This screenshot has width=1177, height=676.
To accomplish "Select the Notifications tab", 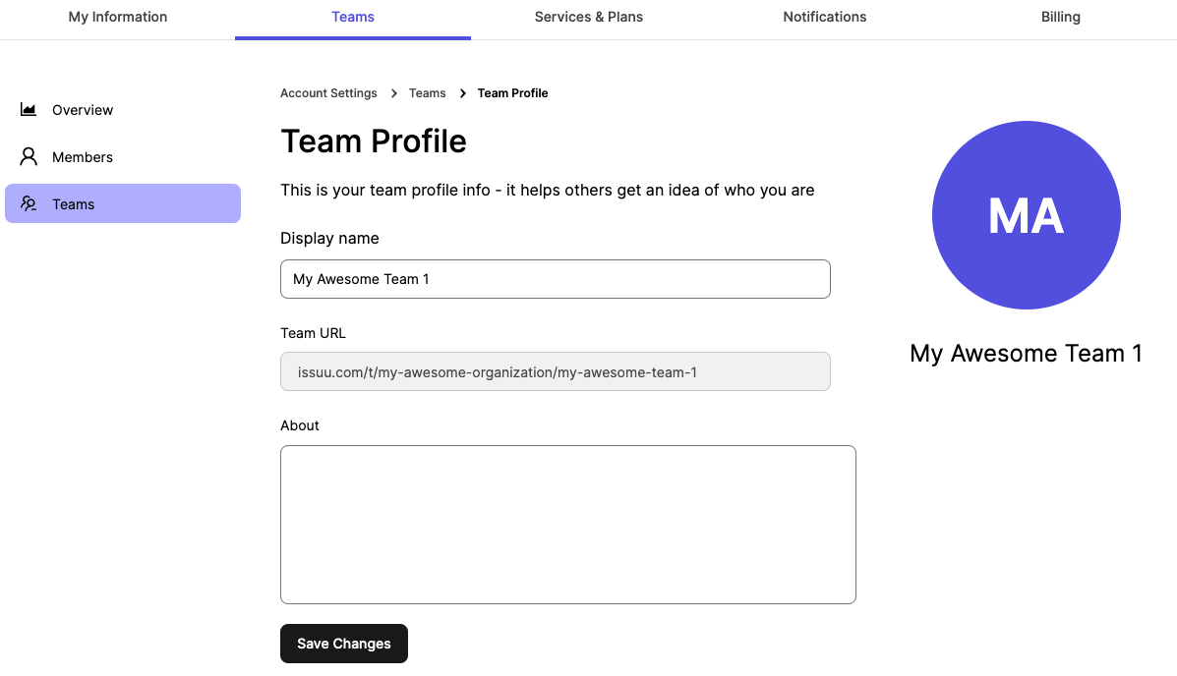I will click(x=824, y=17).
